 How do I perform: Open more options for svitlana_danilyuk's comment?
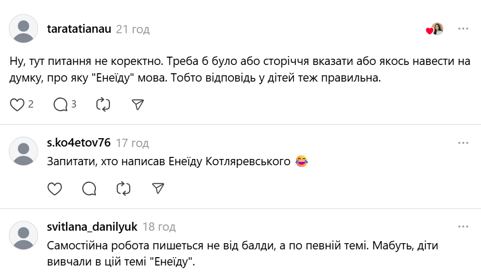tap(463, 227)
